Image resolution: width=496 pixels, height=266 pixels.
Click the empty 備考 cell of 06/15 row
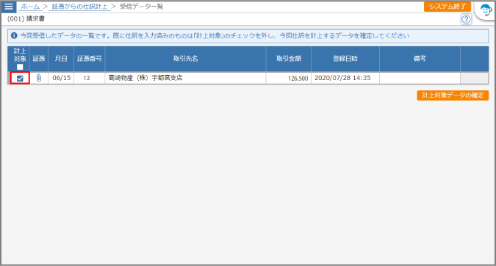[420, 78]
